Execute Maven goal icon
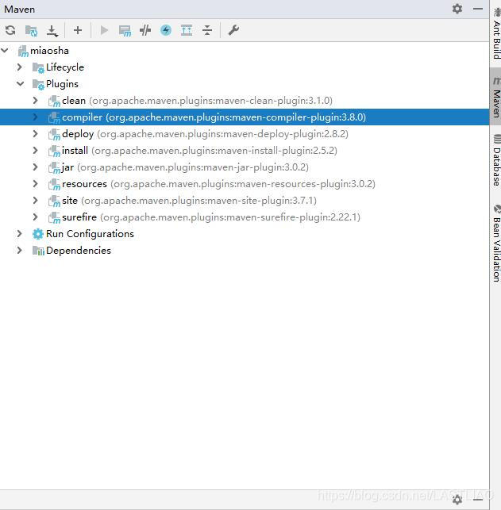501x510 pixels. (x=125, y=31)
